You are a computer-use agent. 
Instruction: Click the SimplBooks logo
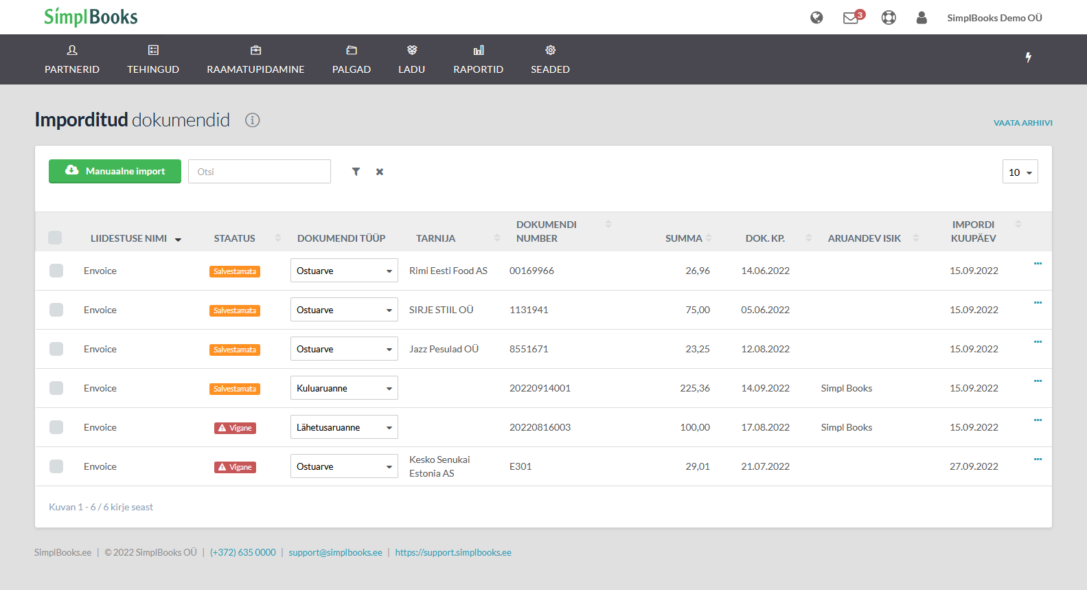91,17
